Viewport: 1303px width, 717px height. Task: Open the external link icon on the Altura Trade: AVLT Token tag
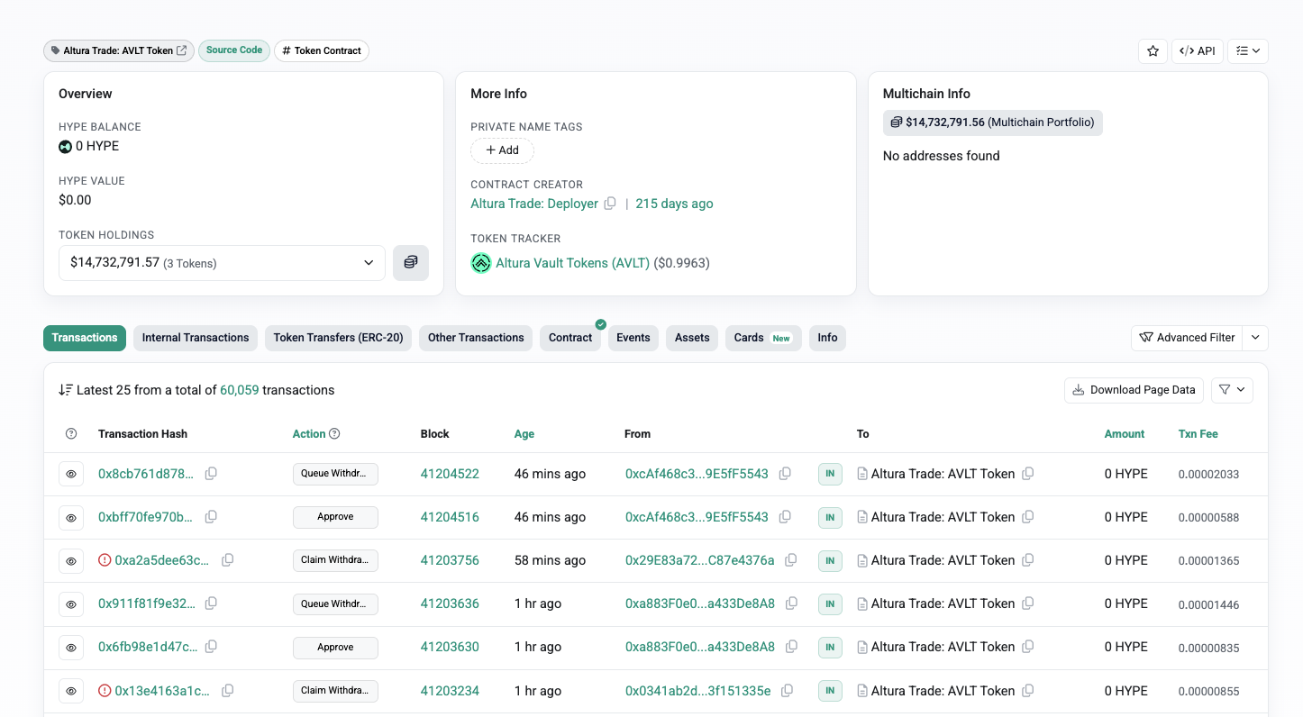click(x=182, y=50)
